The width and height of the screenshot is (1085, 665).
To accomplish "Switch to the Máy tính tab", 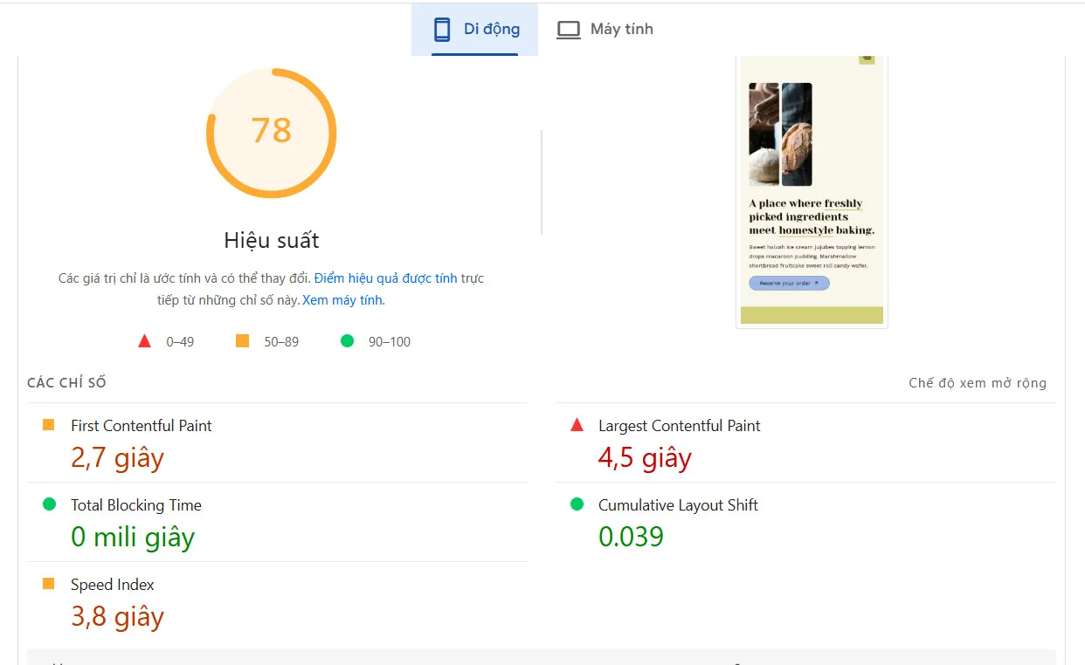I will (x=605, y=28).
